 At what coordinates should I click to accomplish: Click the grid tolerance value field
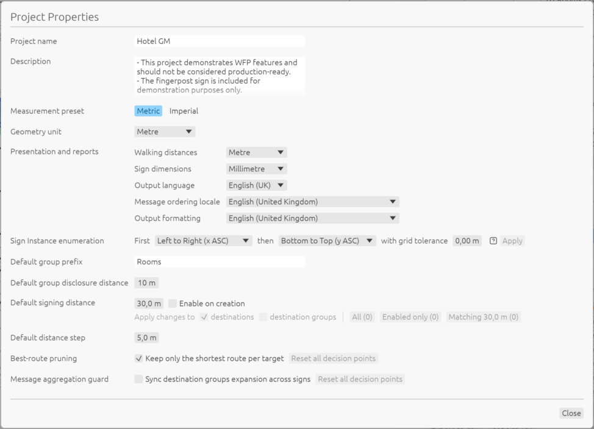pos(467,241)
